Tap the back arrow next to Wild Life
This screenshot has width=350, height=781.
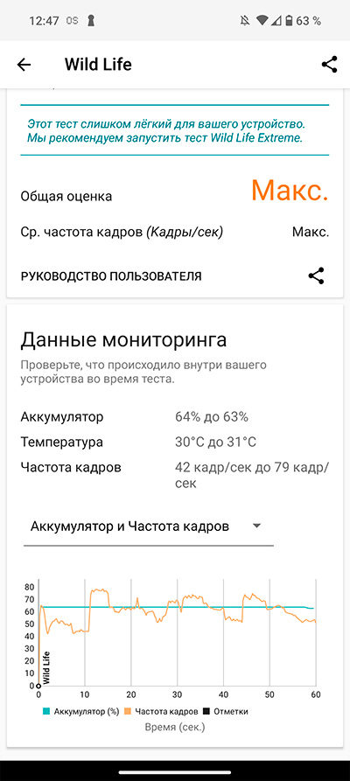pos(24,65)
